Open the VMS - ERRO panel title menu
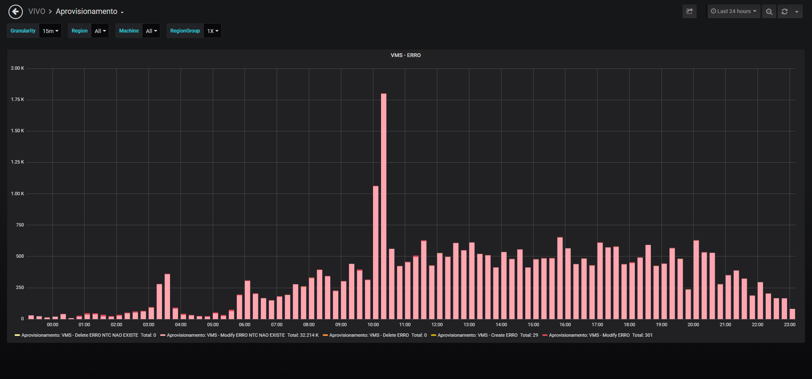Screen dimensions: 812x379 406,55
